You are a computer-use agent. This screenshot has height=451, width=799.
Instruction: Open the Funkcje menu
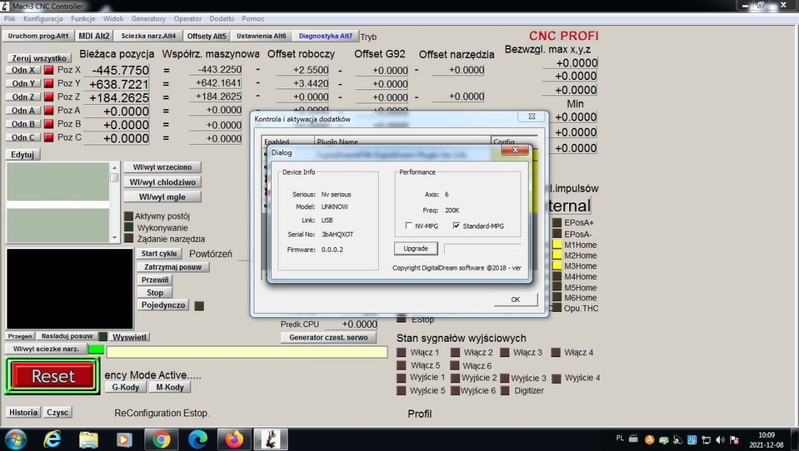[83, 19]
